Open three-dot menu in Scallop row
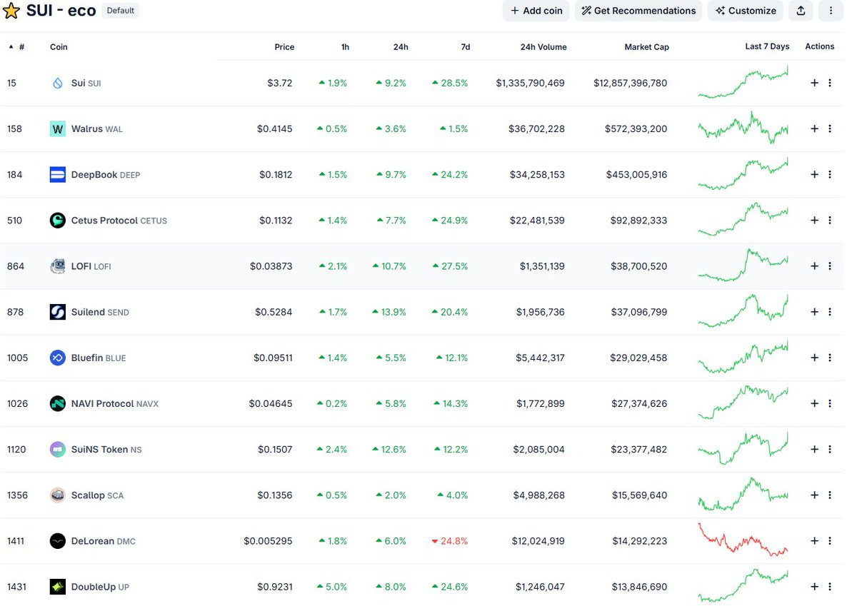 830,495
